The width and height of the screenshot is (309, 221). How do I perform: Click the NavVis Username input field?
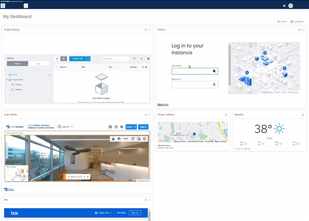click(x=192, y=71)
